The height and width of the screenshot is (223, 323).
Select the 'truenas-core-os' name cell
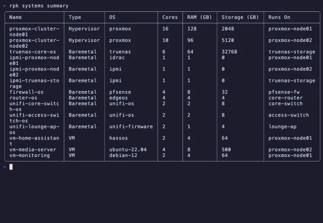[32, 52]
